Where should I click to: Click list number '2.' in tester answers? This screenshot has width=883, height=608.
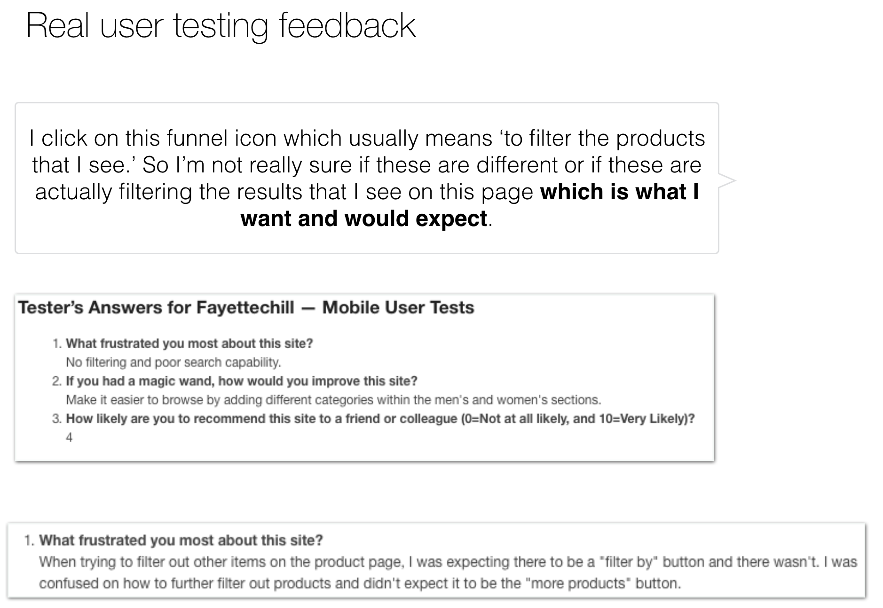point(57,381)
